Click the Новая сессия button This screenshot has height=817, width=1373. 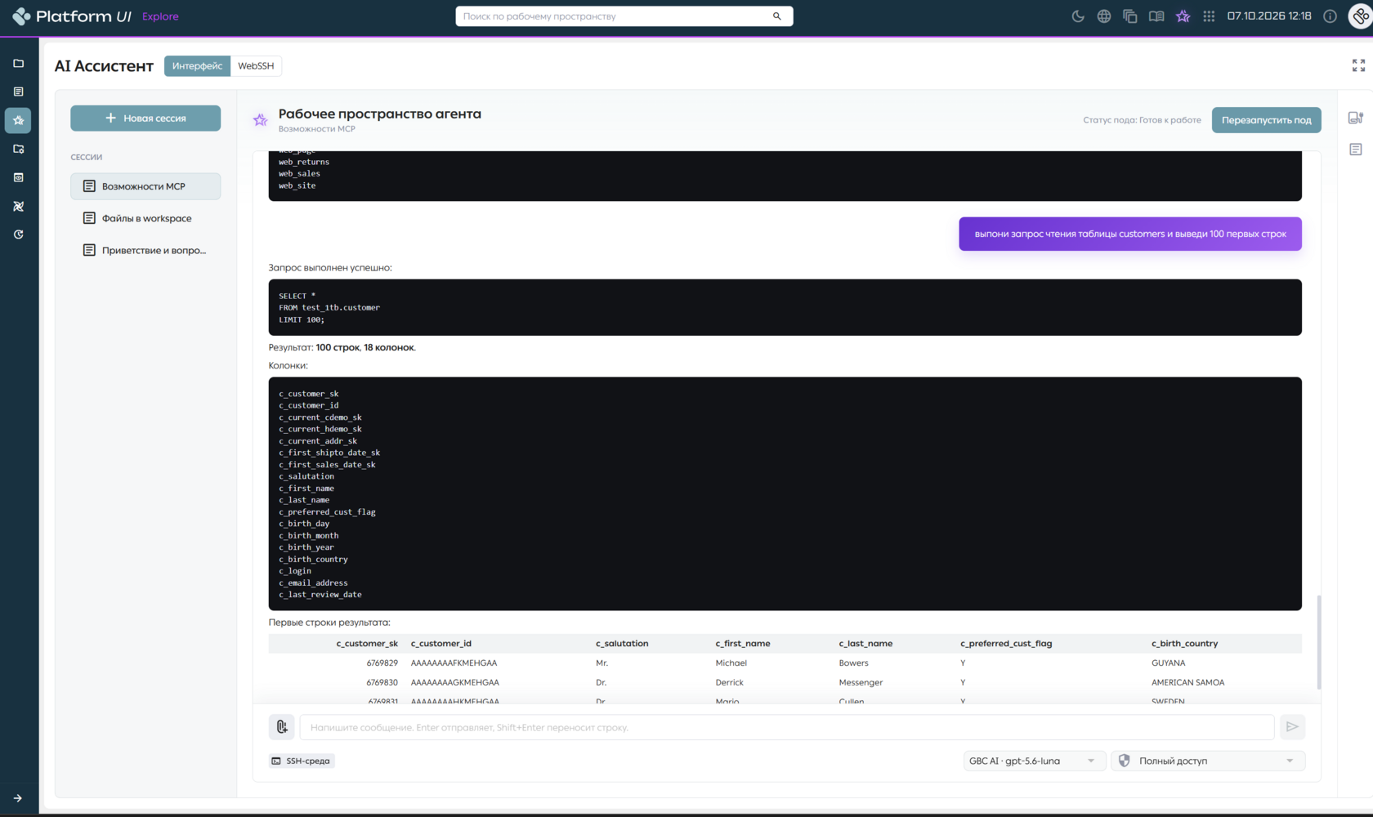point(145,118)
